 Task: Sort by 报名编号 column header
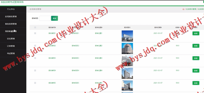pos(52,27)
